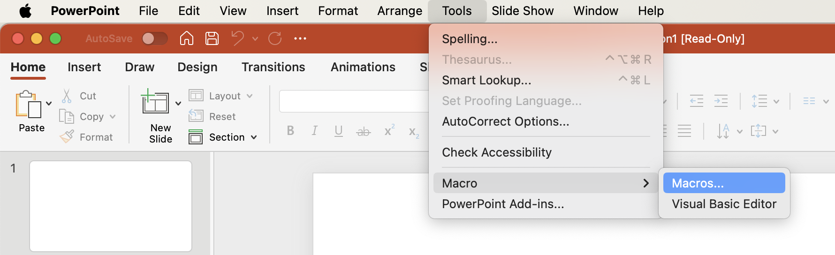Click the Cut scissors icon
This screenshot has width=835, height=255.
tap(67, 96)
